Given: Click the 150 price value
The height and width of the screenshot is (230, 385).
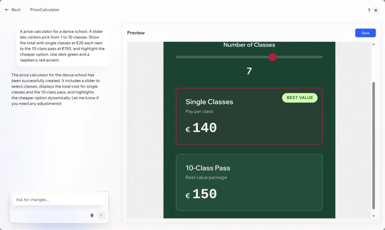Looking at the screenshot, I should 205,194.
